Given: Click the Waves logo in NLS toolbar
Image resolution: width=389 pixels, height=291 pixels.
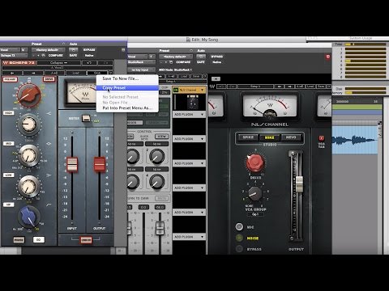Looking at the screenshot, I should pos(212,86).
